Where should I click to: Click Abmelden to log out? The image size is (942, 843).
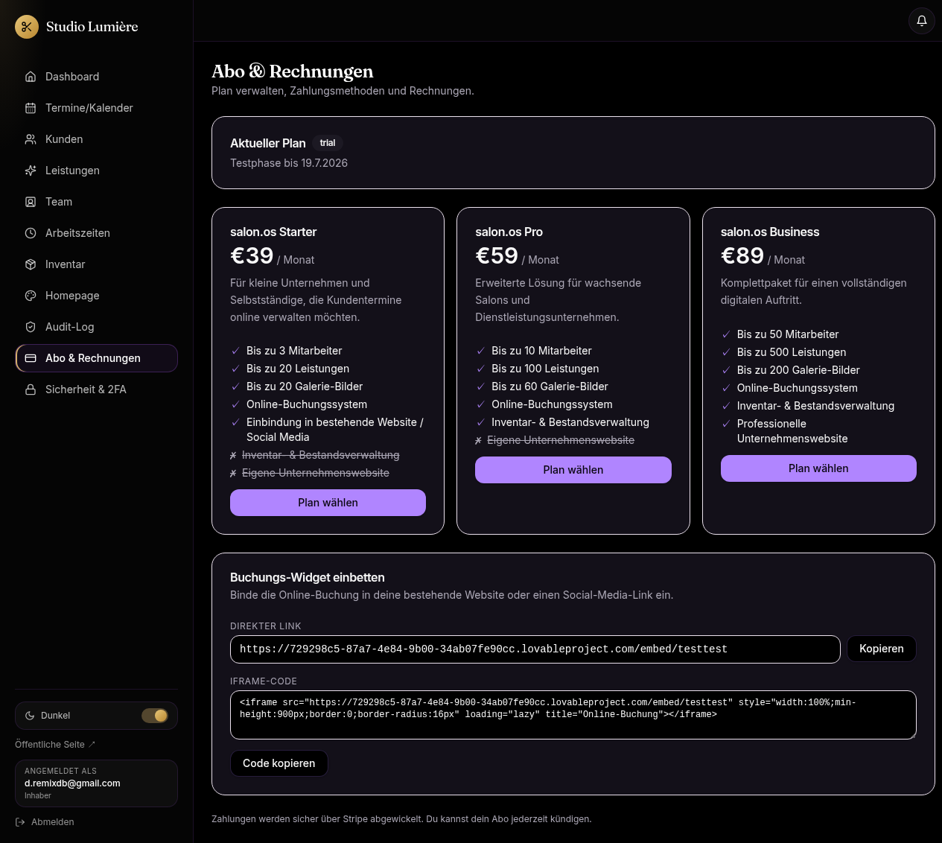[45, 822]
